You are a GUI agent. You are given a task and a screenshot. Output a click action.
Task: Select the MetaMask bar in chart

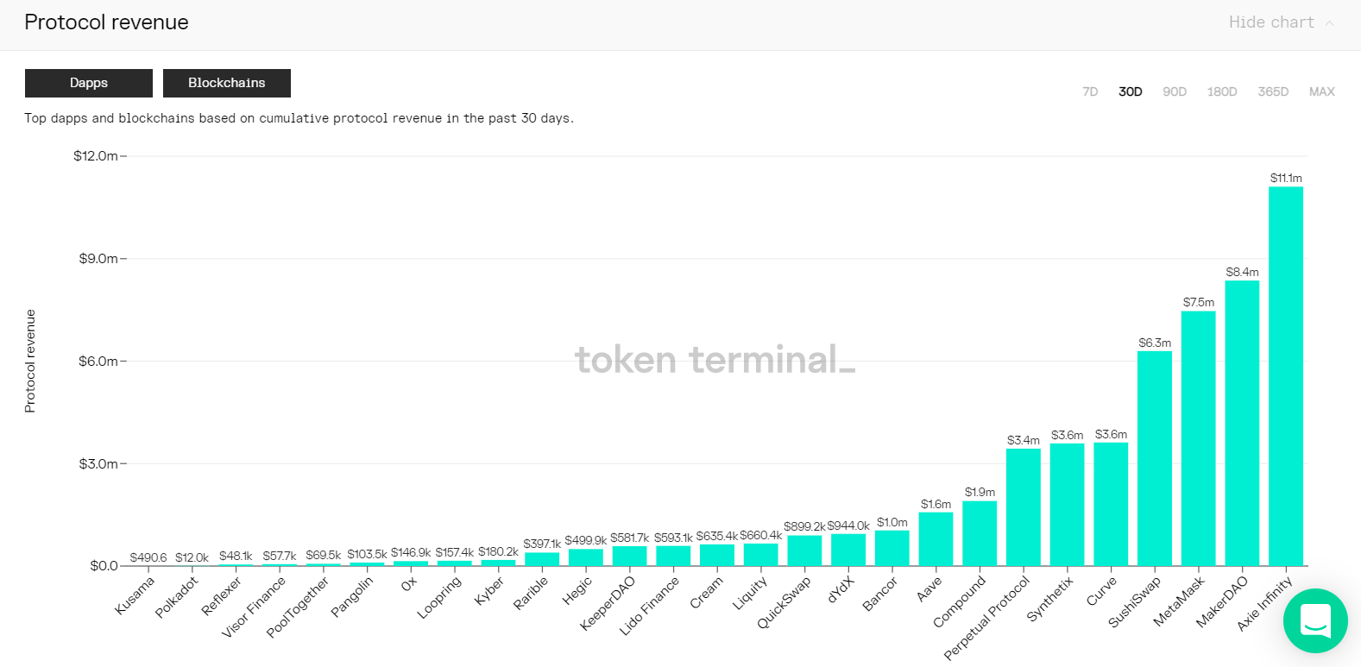point(1198,438)
